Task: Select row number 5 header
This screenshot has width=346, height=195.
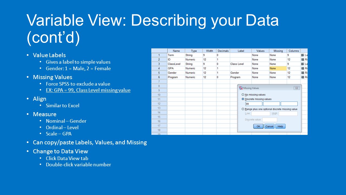Action: coord(159,73)
